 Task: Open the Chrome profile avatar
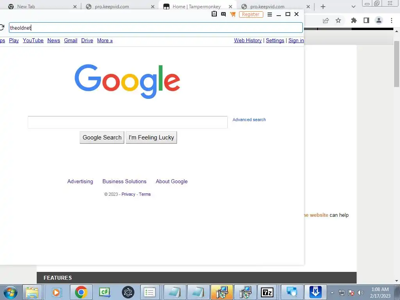click(x=379, y=20)
